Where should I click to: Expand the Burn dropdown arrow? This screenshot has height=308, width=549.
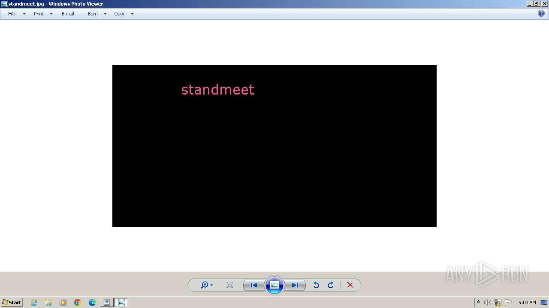point(105,14)
